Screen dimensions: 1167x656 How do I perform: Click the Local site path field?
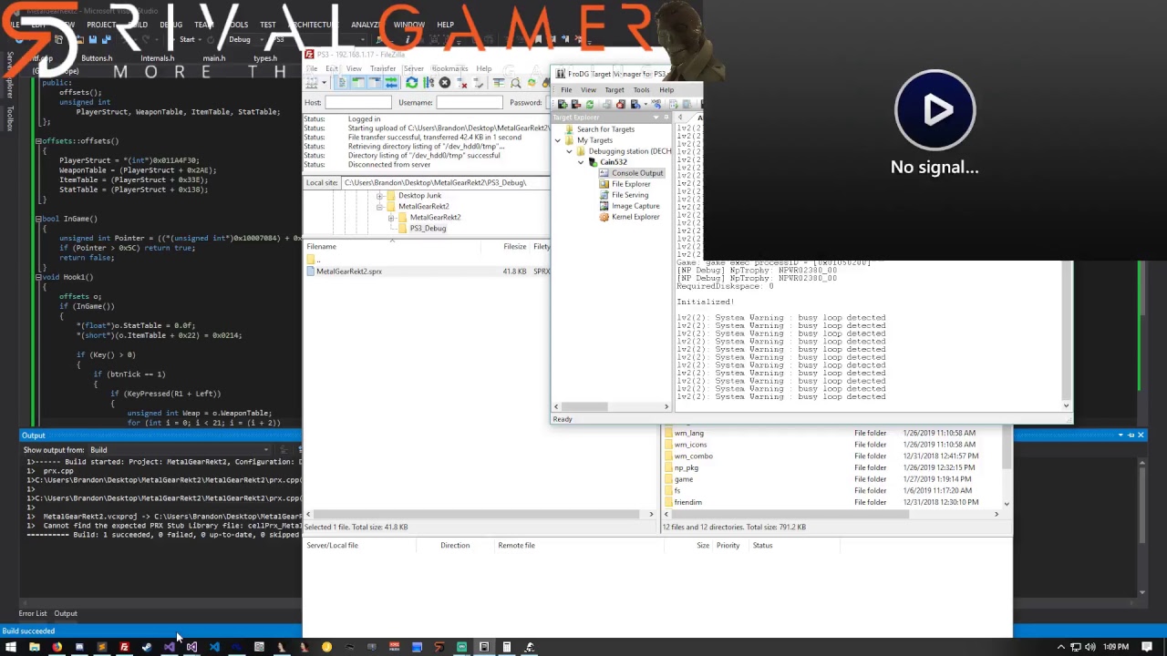tap(446, 183)
